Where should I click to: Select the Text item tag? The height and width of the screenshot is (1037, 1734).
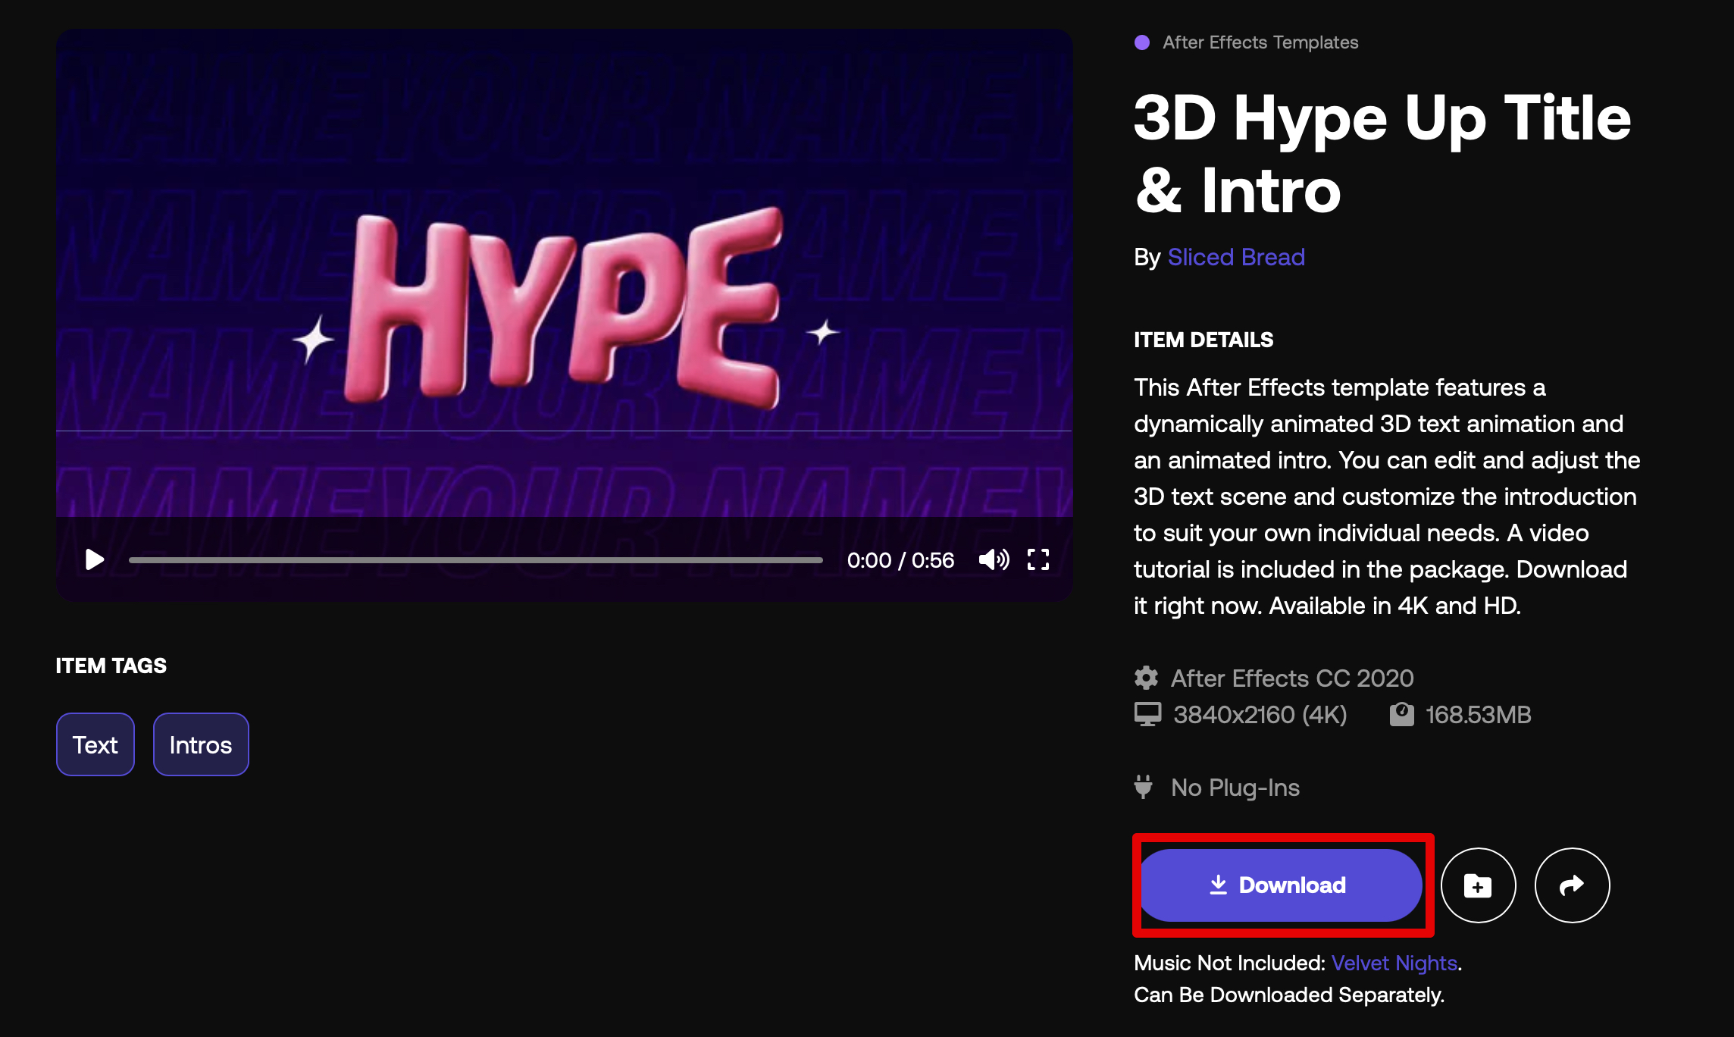pyautogui.click(x=95, y=744)
